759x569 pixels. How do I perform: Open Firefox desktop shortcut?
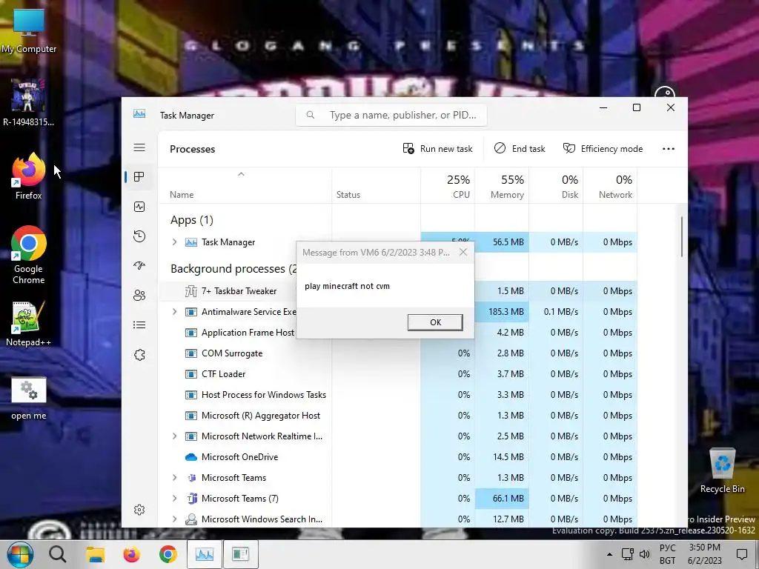point(29,176)
